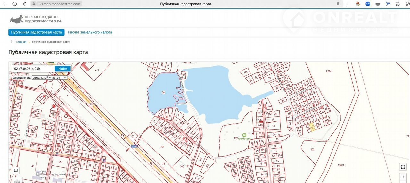Open the map layers stack icon

(x=17, y=181)
